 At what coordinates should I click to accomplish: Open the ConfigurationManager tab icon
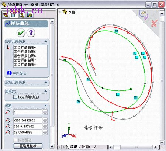coord(22,15)
